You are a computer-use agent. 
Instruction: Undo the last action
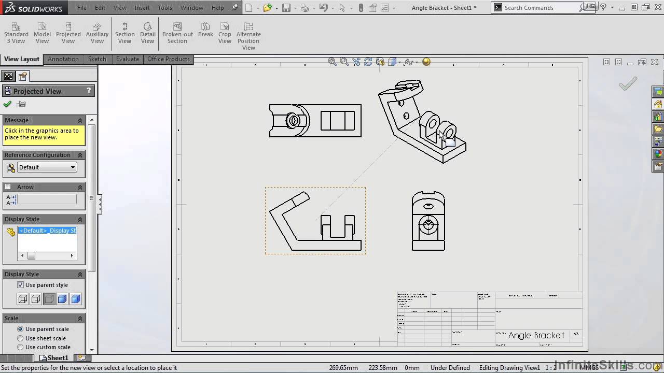point(323,8)
